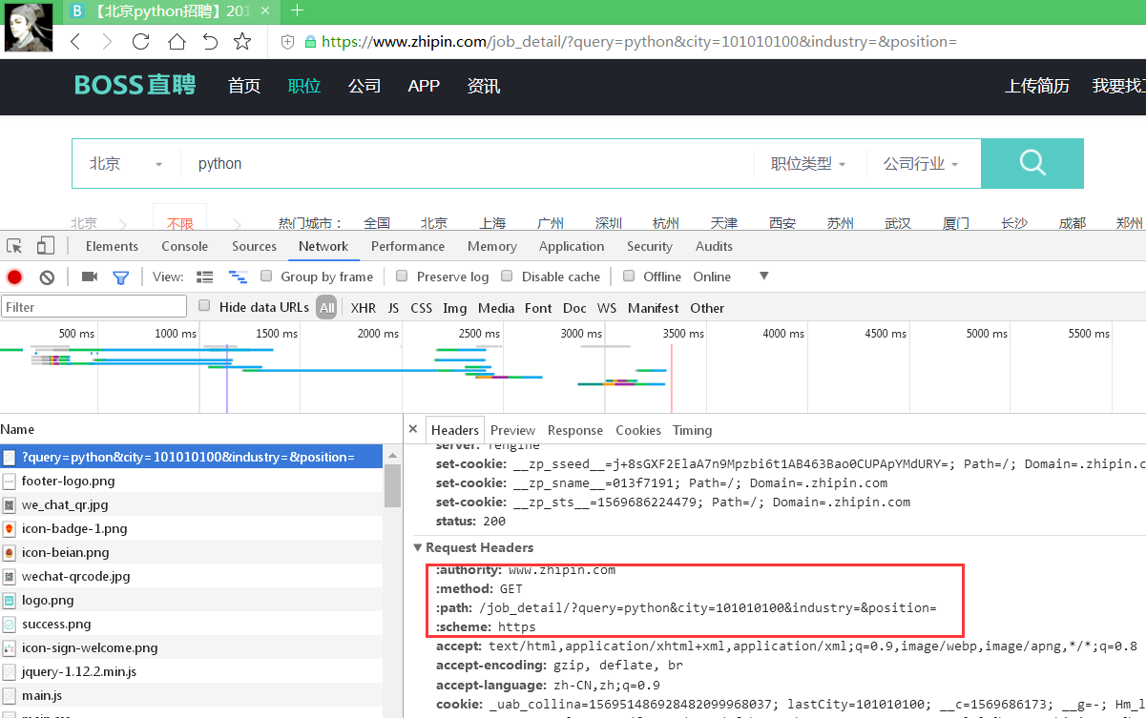Screen dimensions: 1146x718
Task: Click the network Filter text field
Action: [94, 307]
